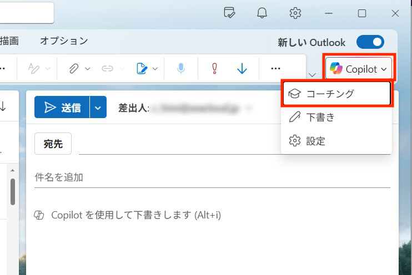Open the My Day calendar-check icon
This screenshot has width=412, height=275.
pos(229,13)
